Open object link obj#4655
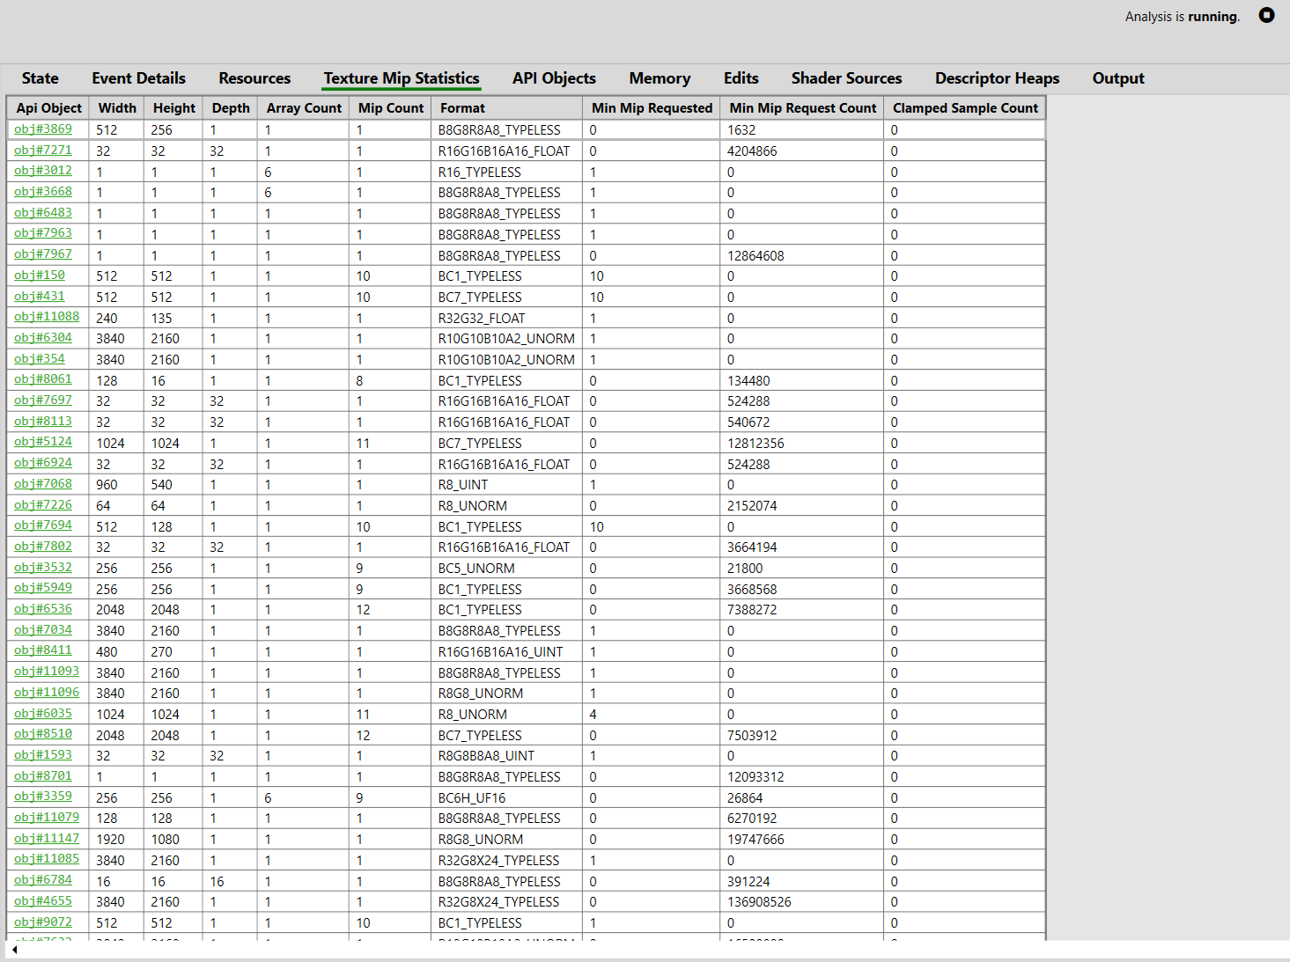 click(43, 901)
